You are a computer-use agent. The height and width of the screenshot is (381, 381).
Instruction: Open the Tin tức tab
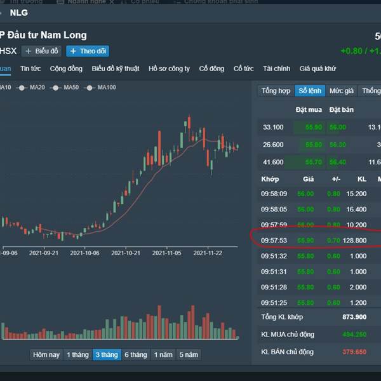click(30, 69)
